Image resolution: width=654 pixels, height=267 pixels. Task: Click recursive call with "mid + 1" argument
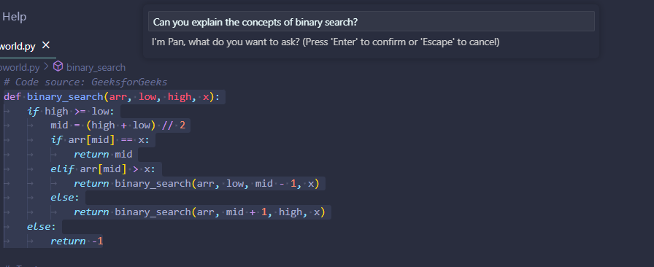click(199, 212)
